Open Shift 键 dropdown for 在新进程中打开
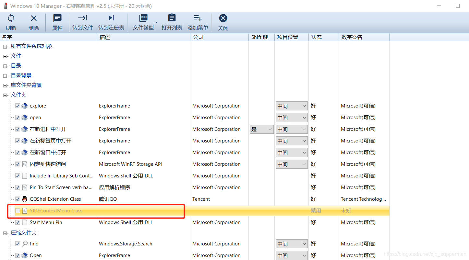 click(262, 129)
